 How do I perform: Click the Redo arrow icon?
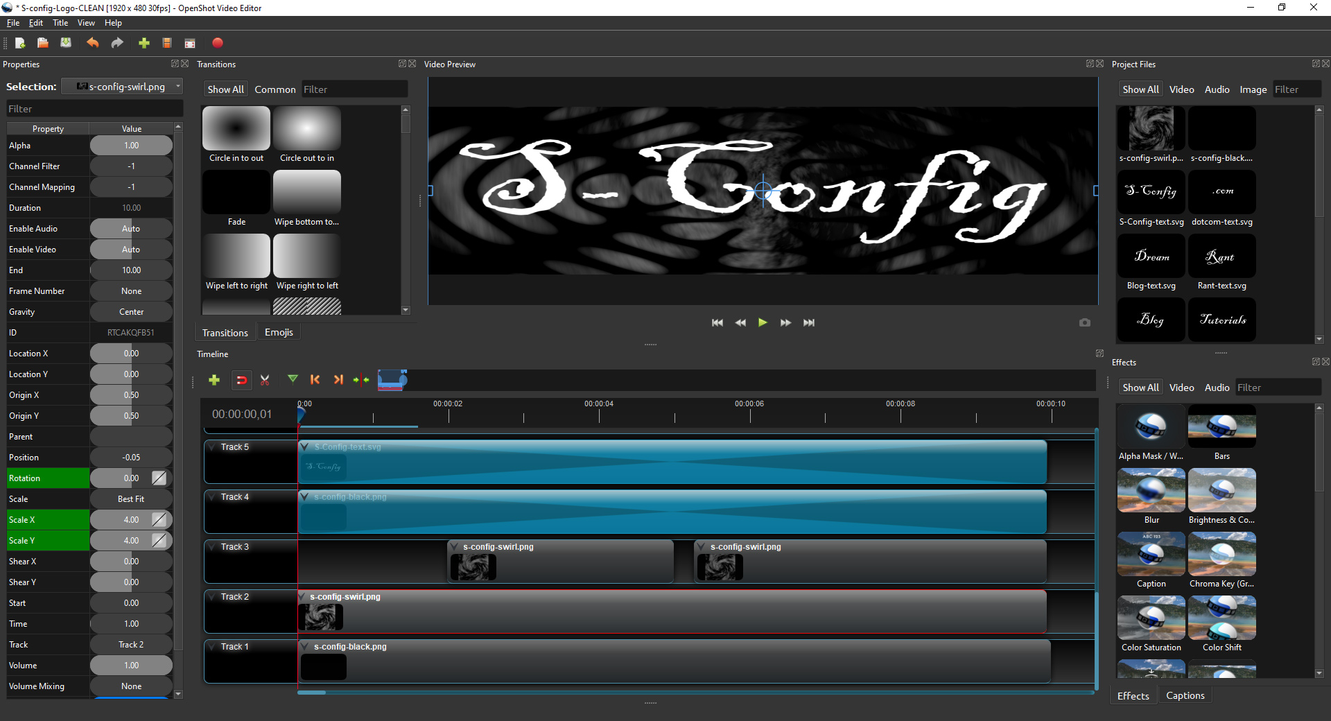tap(117, 43)
